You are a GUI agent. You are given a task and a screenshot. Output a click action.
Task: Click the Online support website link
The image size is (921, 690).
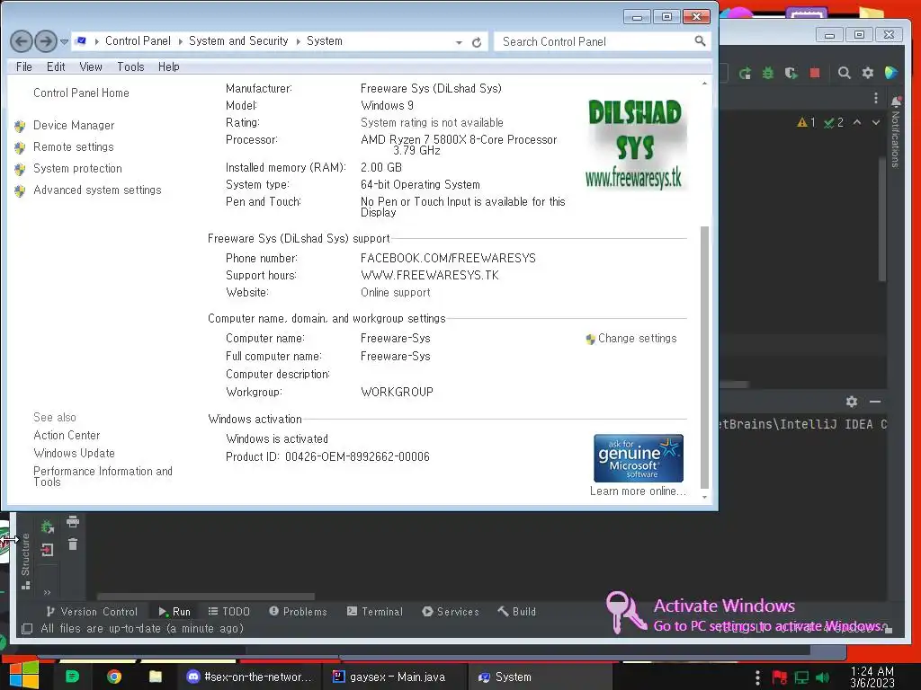click(x=396, y=292)
